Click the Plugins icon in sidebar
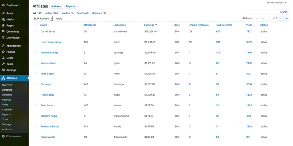Viewport: 293px width, 146px height. [3, 52]
